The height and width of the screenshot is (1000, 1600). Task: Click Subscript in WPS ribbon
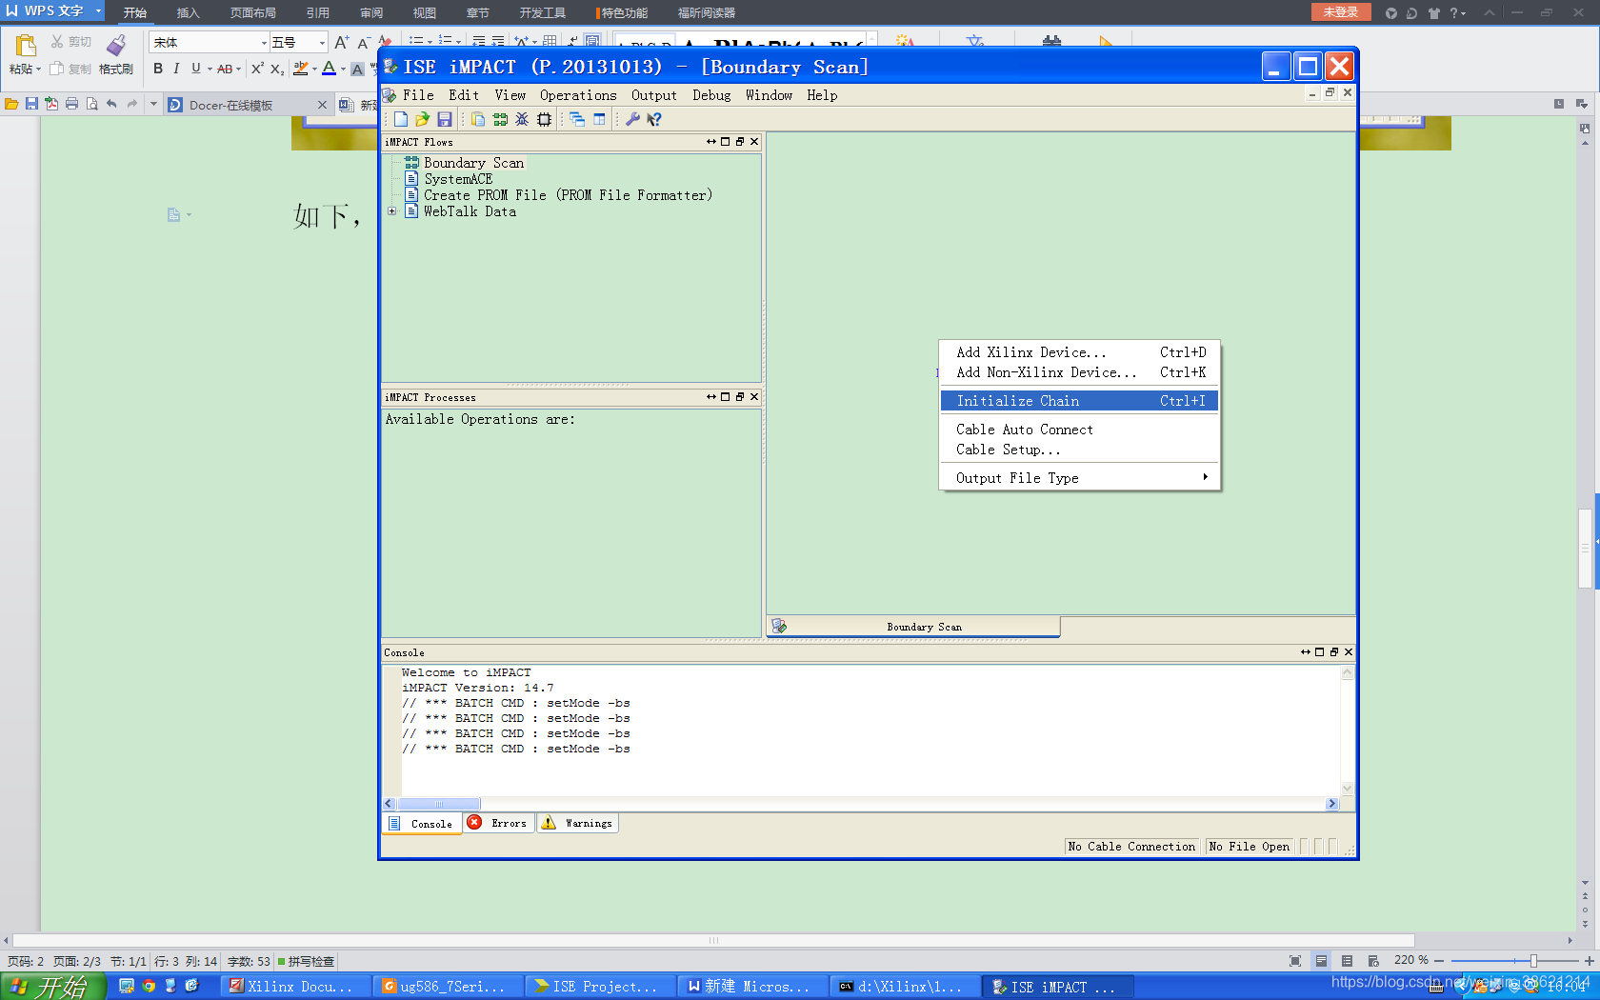point(276,69)
